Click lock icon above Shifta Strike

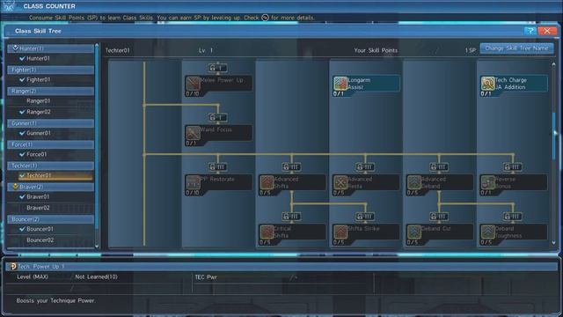[x=365, y=217]
